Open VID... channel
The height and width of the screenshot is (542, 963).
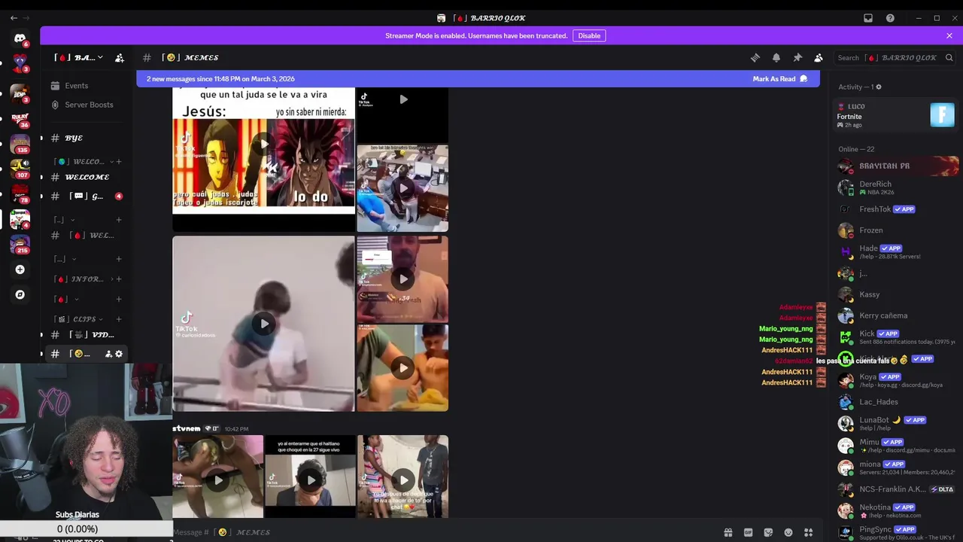86,335
